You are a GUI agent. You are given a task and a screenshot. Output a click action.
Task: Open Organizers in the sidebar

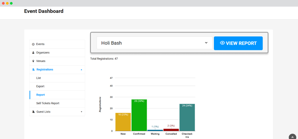[57, 53]
